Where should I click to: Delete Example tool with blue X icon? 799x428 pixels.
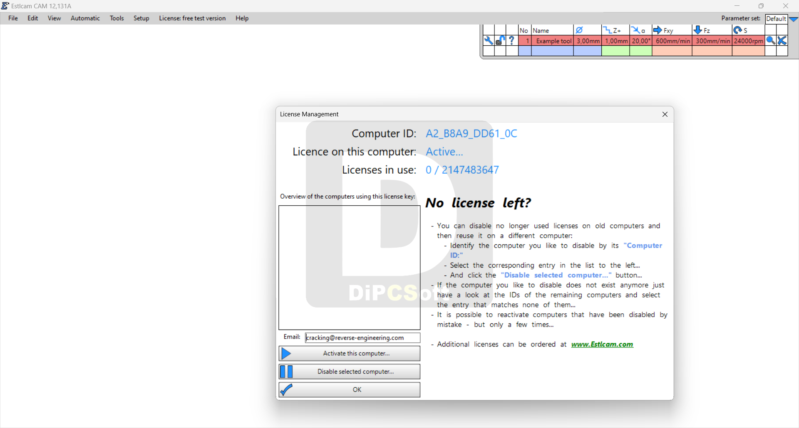(x=782, y=41)
